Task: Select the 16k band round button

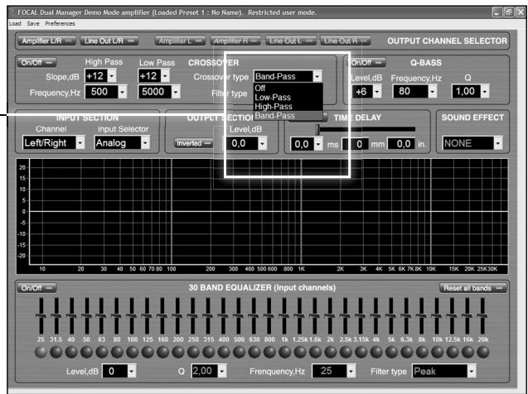Action: coord(467,352)
